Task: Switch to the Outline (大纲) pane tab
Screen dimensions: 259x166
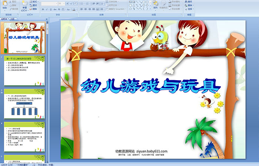Action: click(12, 19)
